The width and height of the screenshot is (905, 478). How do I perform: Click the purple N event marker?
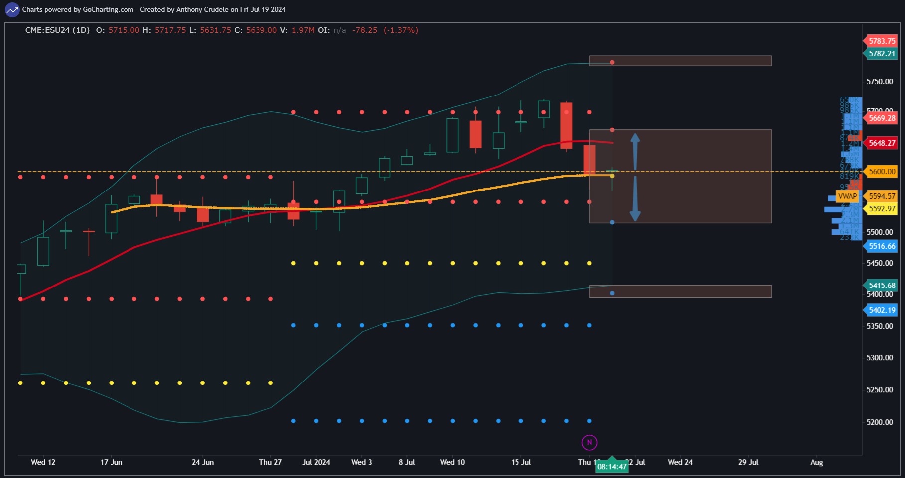(x=589, y=442)
